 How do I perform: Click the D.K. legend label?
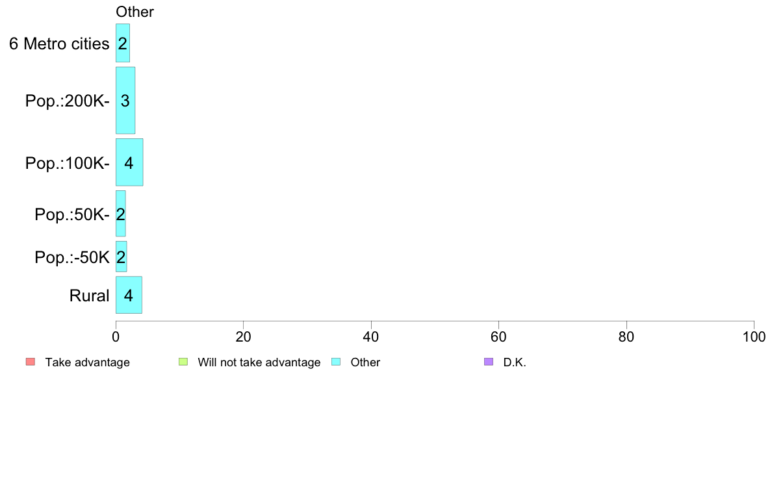click(x=515, y=362)
